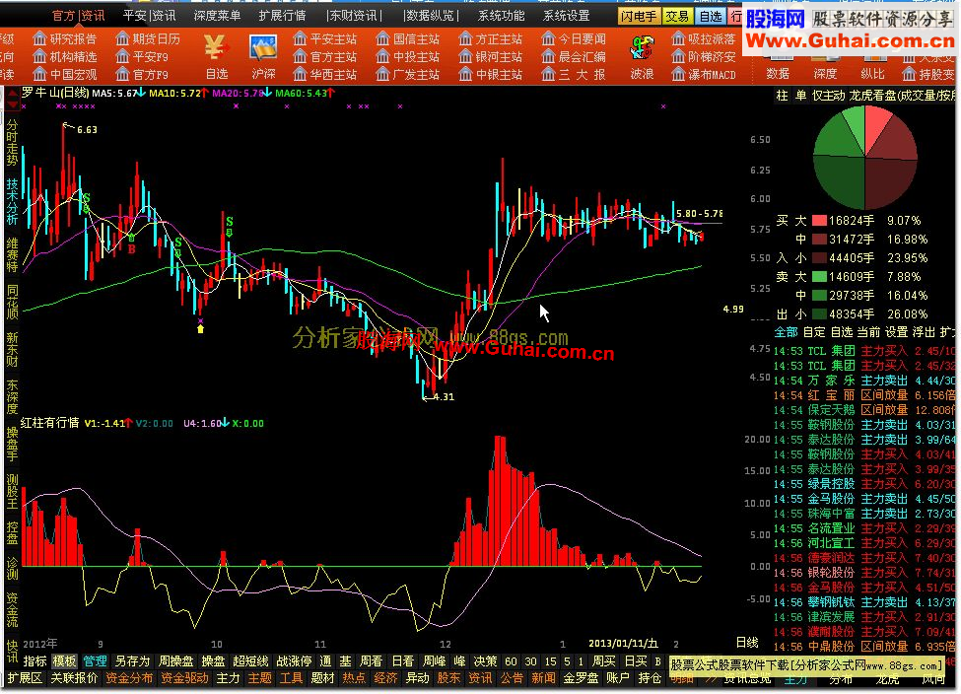Screen dimensions: 961x694
Task: Expand the 扩展区 panel
Action: click(25, 678)
